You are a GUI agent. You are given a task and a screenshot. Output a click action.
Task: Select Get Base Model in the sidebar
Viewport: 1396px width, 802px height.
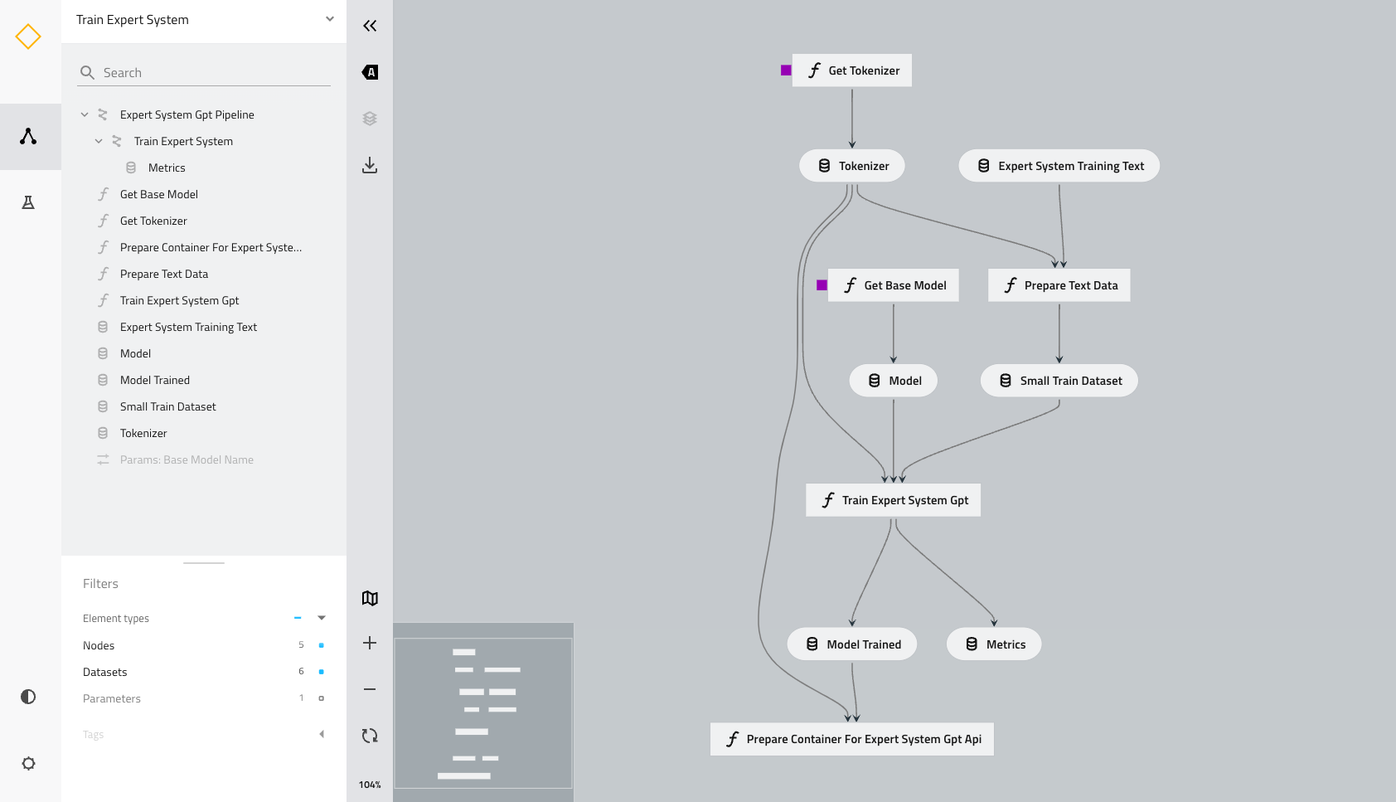[x=159, y=194]
